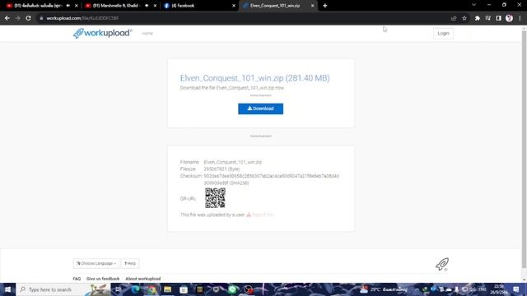Screen dimensions: 527x296
Task: Mute the first YouTube tab audio icon
Action: 68,6
